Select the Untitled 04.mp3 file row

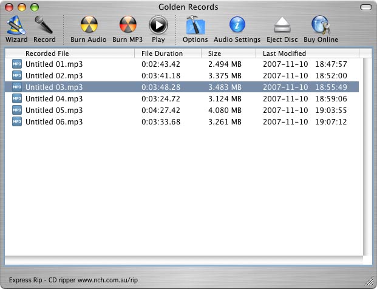(54, 98)
